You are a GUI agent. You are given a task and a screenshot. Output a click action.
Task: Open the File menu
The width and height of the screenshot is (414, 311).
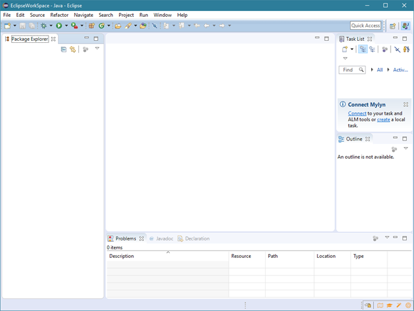click(7, 15)
